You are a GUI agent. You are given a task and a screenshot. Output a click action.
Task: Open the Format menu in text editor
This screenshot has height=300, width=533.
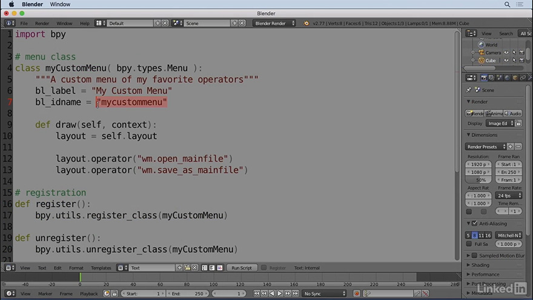(x=76, y=268)
